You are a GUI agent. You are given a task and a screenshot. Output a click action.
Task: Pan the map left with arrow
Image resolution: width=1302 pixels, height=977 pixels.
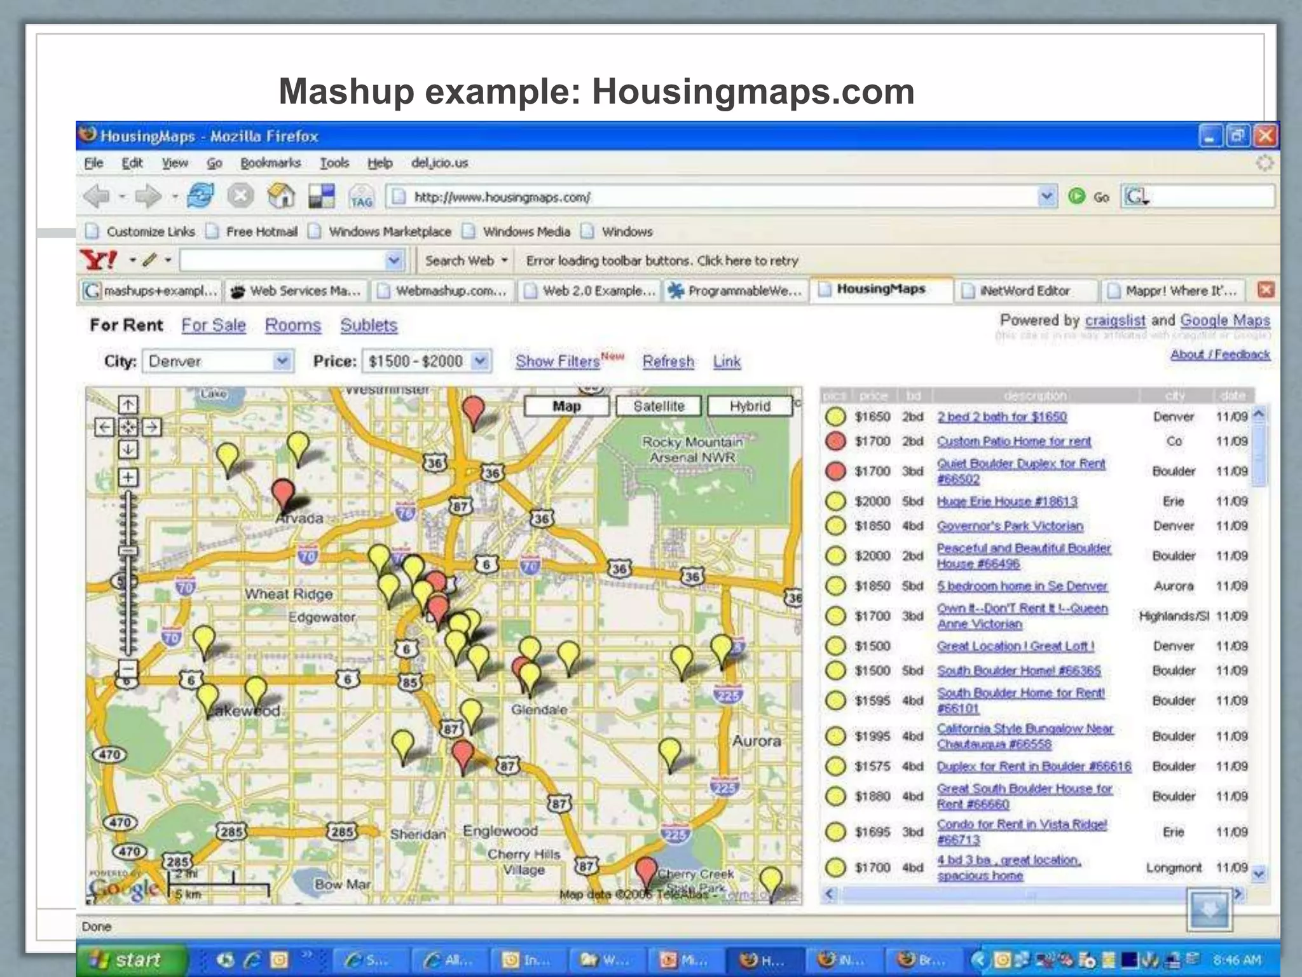[x=104, y=427]
